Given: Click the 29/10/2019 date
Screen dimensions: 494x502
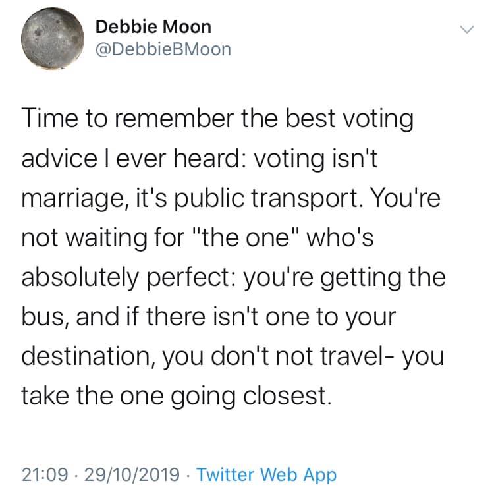Looking at the screenshot, I should tap(132, 474).
